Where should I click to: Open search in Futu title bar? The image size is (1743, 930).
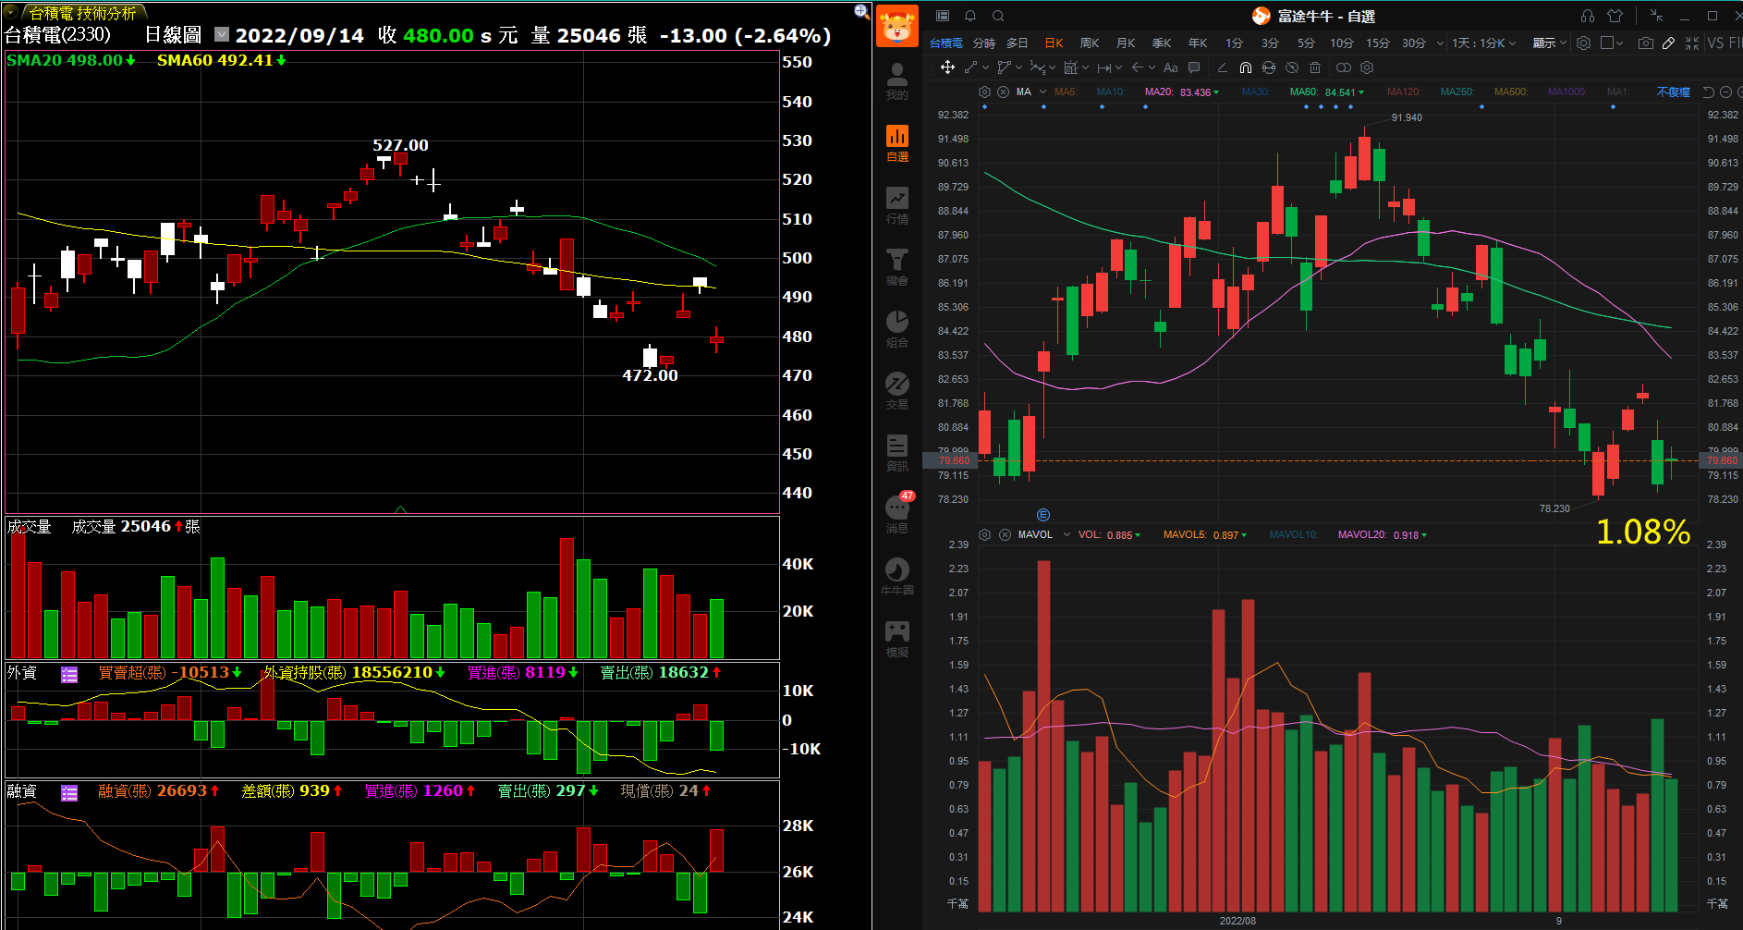(x=998, y=16)
